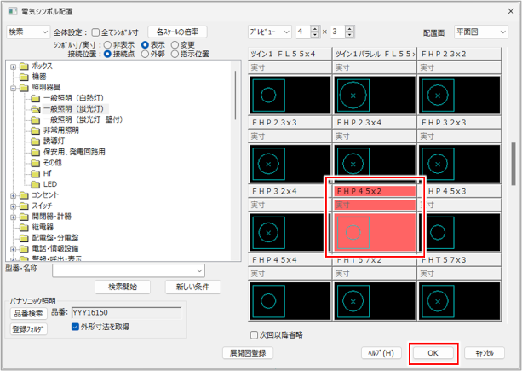Collapse the 照明器具 tree node
The height and width of the screenshot is (371, 522).
point(13,87)
